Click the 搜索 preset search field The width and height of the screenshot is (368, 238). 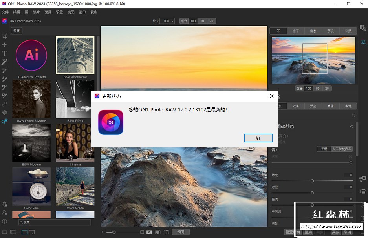click(x=55, y=222)
